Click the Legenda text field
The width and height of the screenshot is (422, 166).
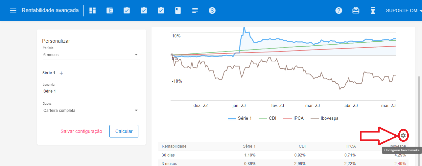coord(91,91)
